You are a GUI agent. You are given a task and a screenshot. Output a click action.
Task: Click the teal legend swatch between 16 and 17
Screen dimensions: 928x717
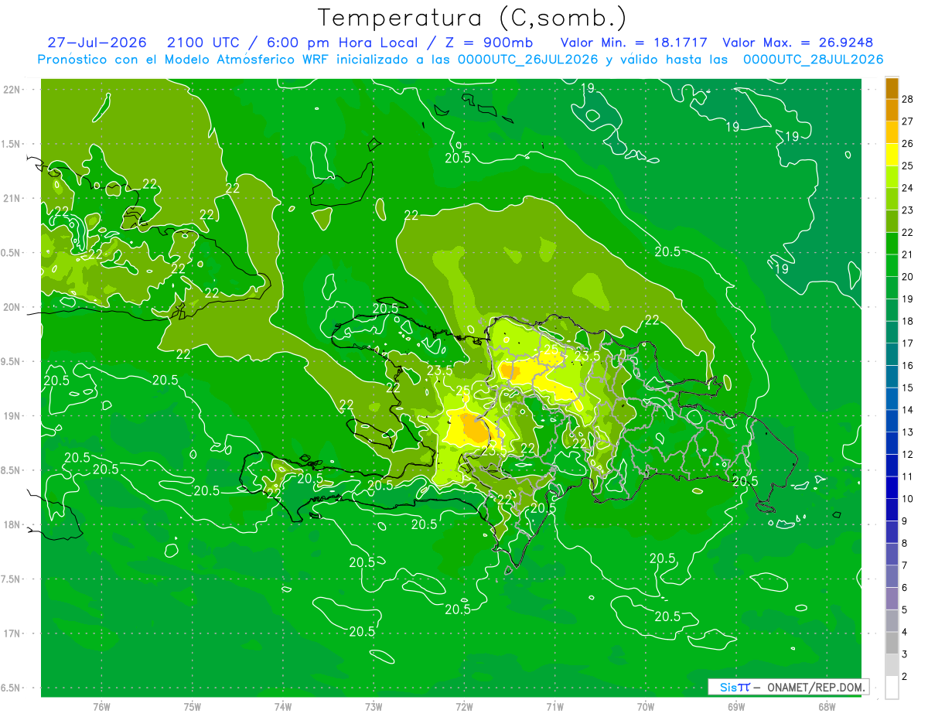point(892,354)
